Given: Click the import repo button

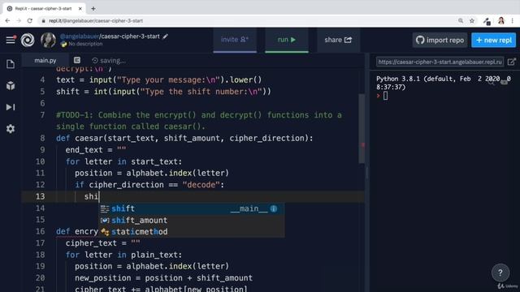Looking at the screenshot, I should [x=440, y=40].
